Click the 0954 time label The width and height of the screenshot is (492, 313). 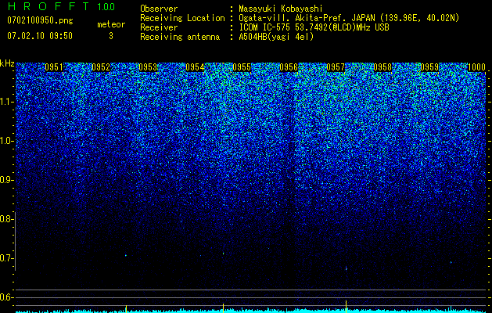click(195, 67)
